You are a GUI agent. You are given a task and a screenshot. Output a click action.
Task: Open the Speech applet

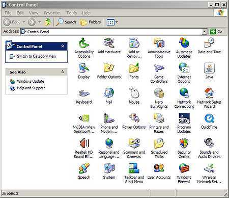point(84,171)
